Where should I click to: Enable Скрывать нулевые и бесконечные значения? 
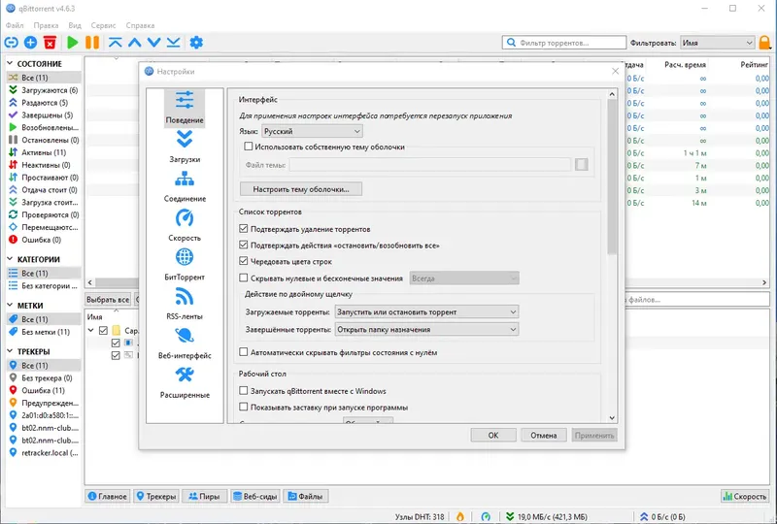(x=244, y=278)
